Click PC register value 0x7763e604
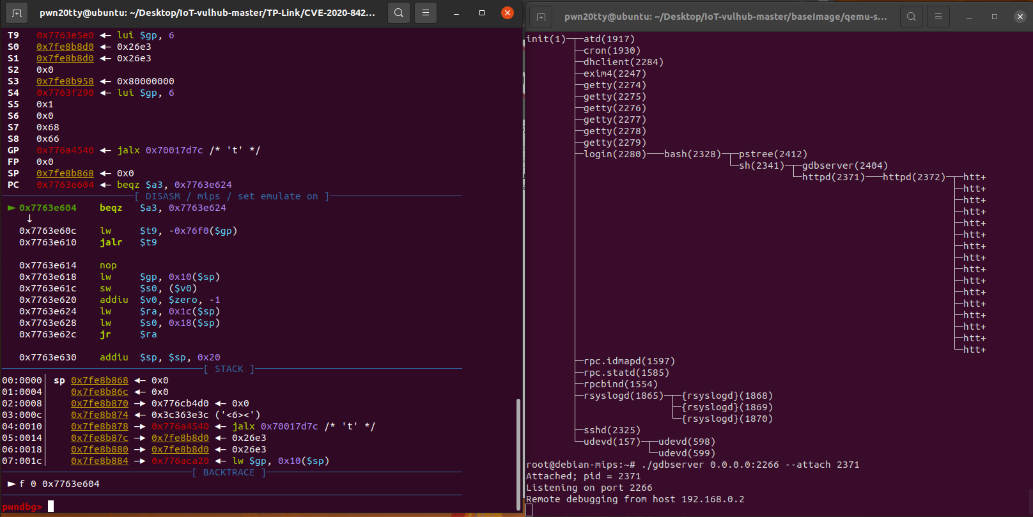The width and height of the screenshot is (1033, 517). (65, 185)
